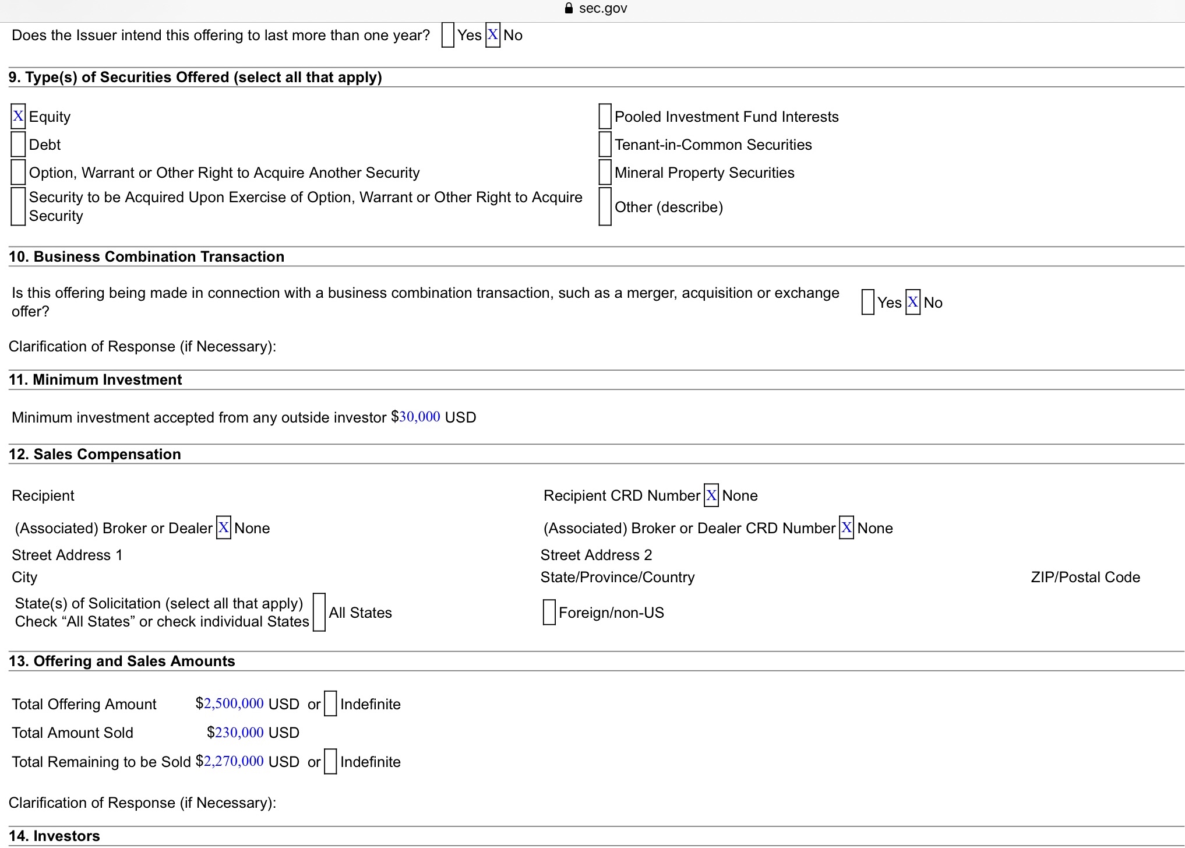Screen dimensions: 1185x848
Task: Toggle (Associated) Broker or Dealer None checkbox
Action: [x=224, y=527]
